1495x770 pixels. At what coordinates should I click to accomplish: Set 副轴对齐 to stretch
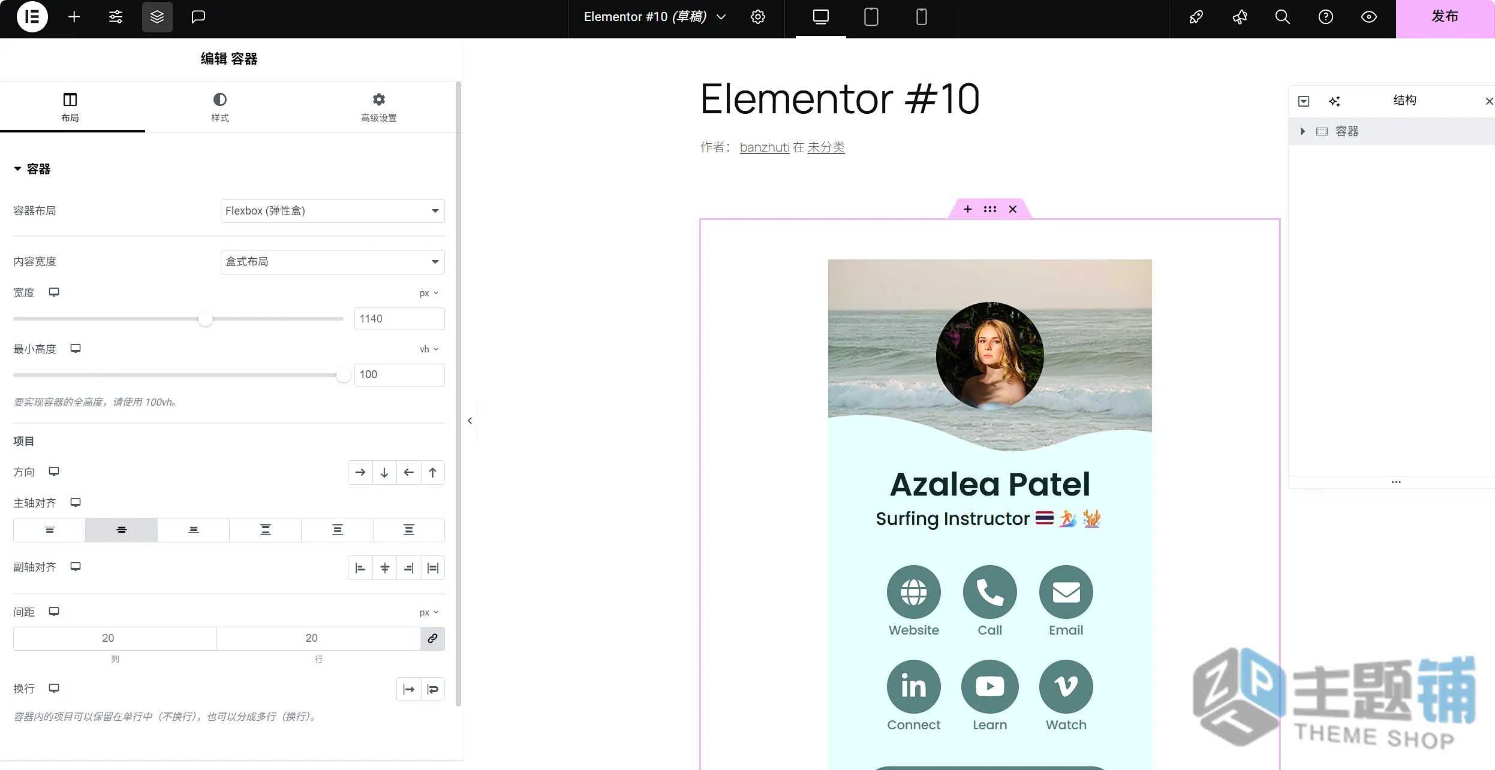(x=432, y=568)
